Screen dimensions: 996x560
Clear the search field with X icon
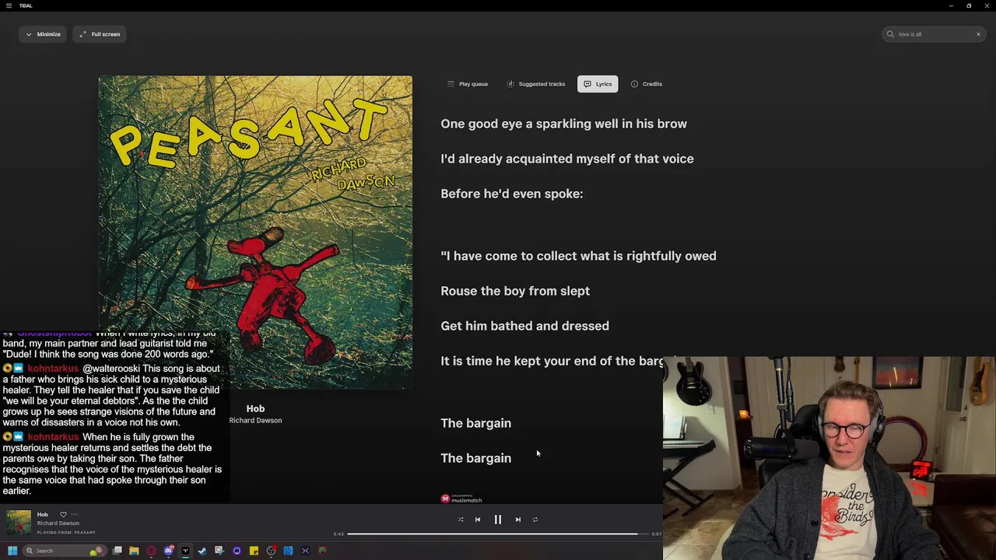[978, 34]
